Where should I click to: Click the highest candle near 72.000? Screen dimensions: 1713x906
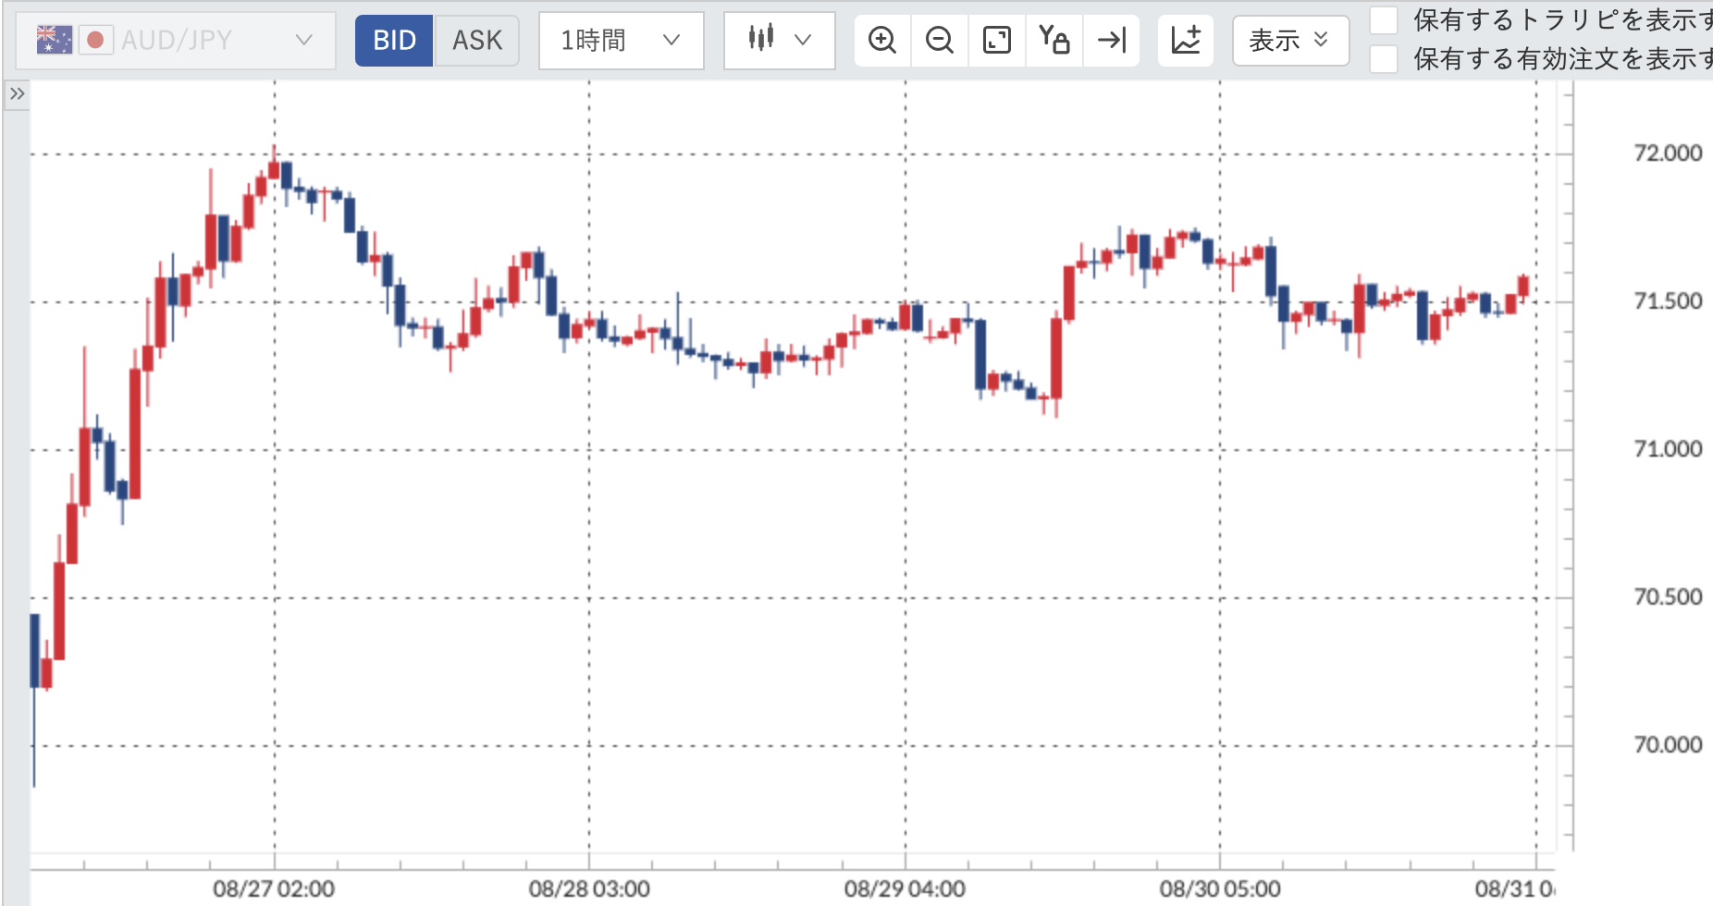pos(274,169)
